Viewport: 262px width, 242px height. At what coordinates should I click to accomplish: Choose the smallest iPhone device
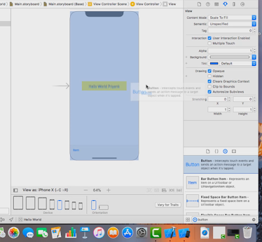tap(81, 206)
